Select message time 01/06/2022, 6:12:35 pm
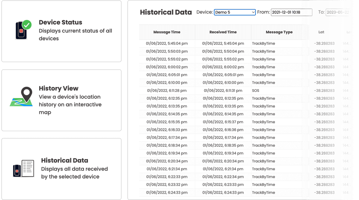Screen dimensions: 359x200 tap(167, 98)
